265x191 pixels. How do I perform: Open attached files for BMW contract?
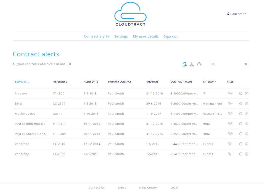pos(230,104)
